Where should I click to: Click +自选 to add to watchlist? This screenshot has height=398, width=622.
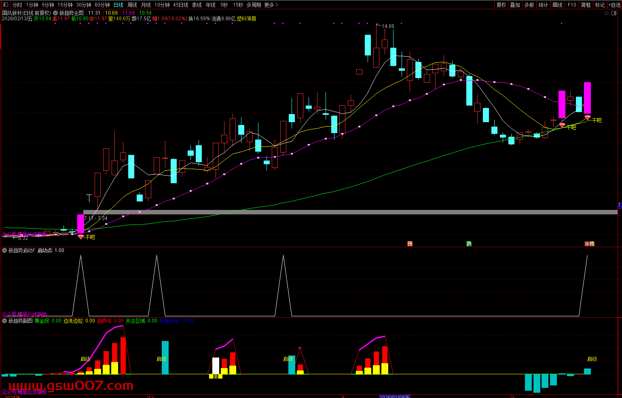(x=614, y=5)
